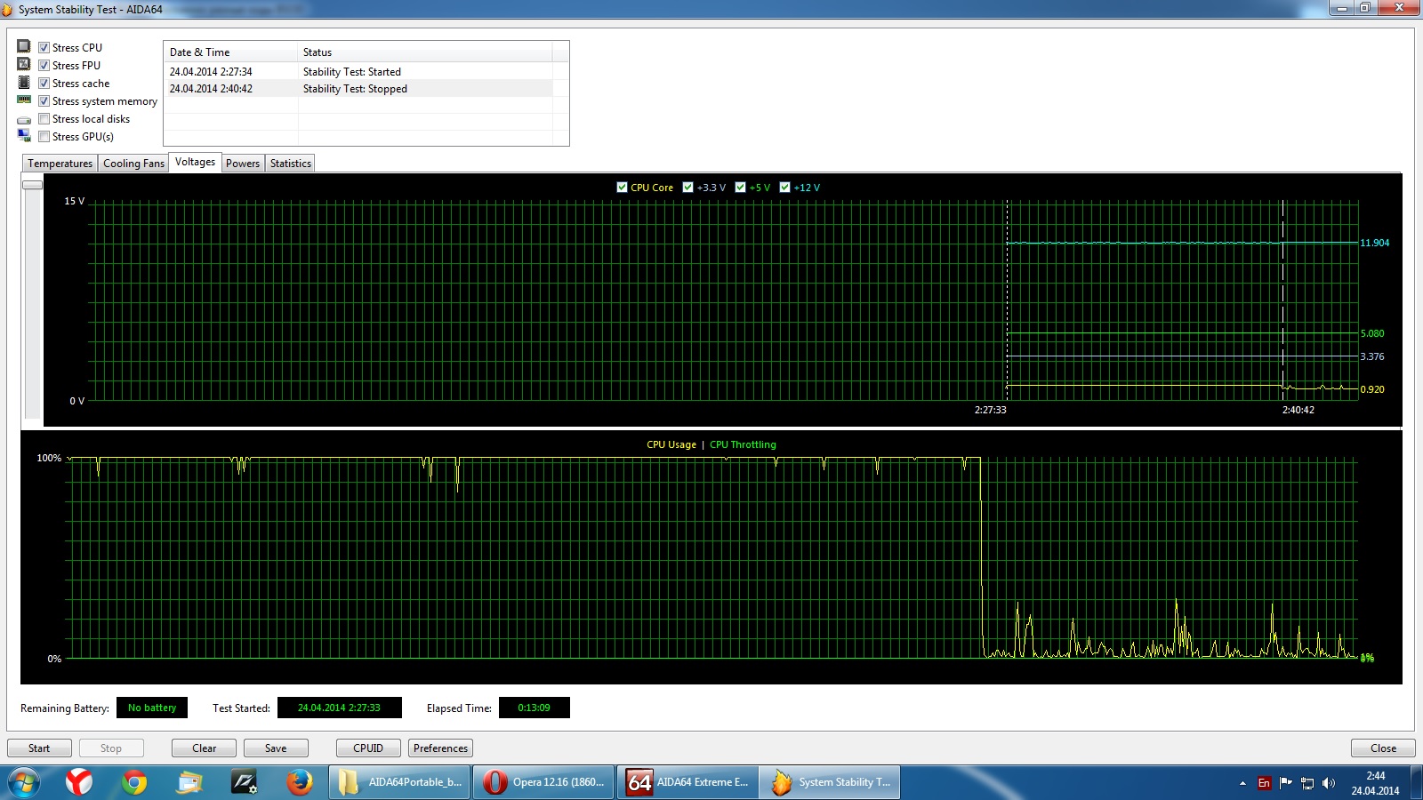The width and height of the screenshot is (1423, 800).
Task: Click the CPU Usage legend label
Action: tap(671, 444)
